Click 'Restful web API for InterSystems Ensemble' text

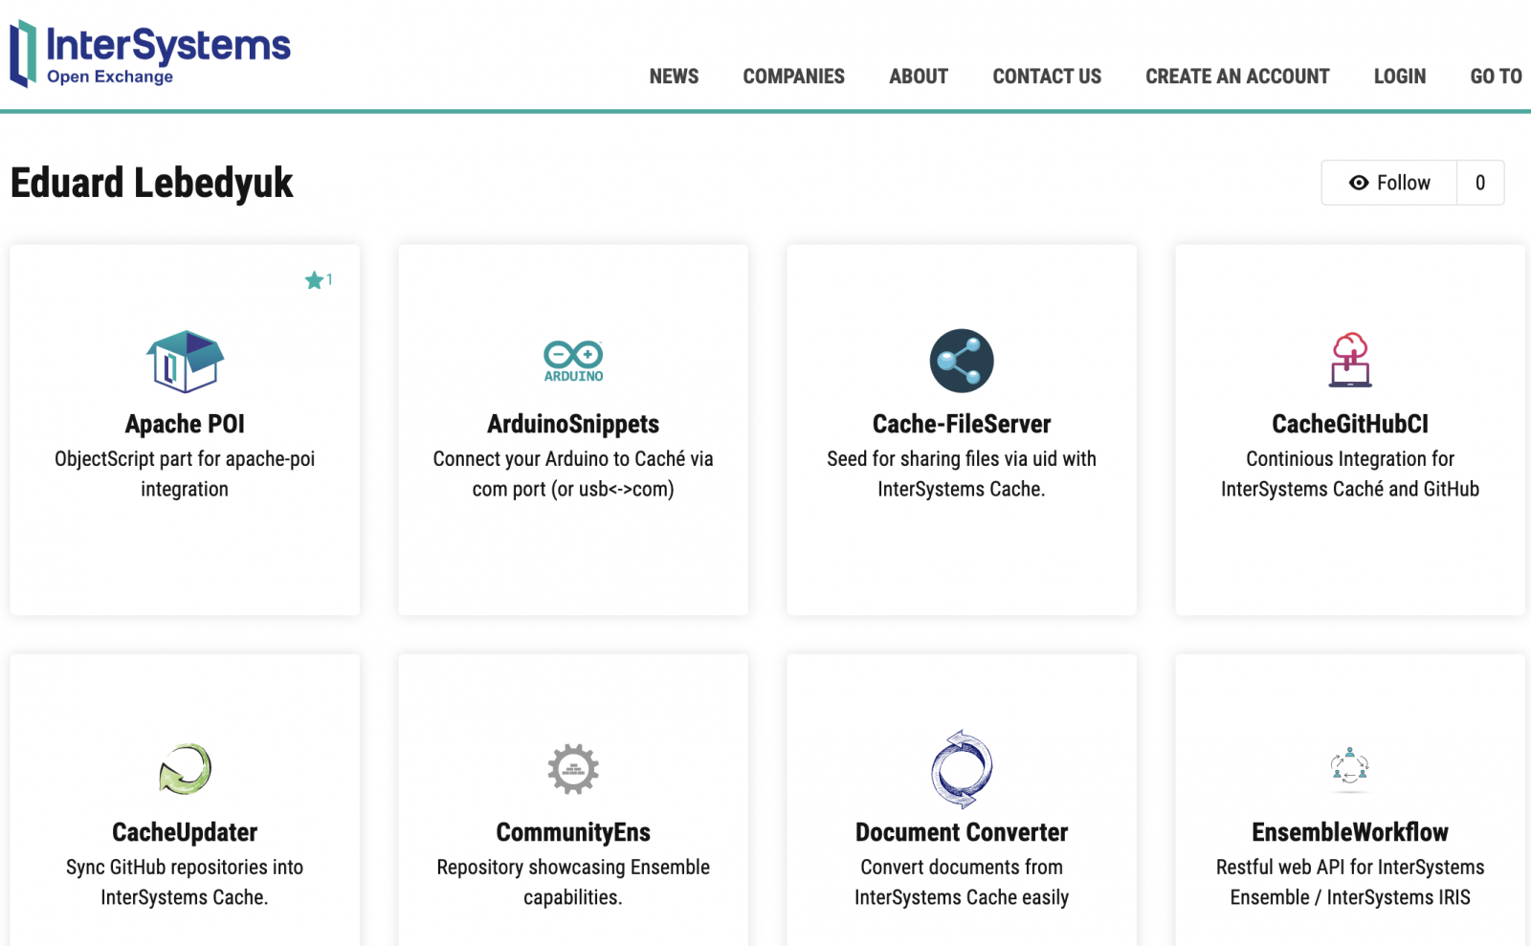click(1350, 882)
